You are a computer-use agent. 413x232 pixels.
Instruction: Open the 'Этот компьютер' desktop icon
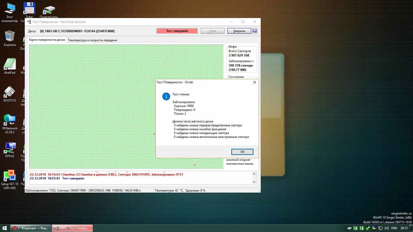10,12
